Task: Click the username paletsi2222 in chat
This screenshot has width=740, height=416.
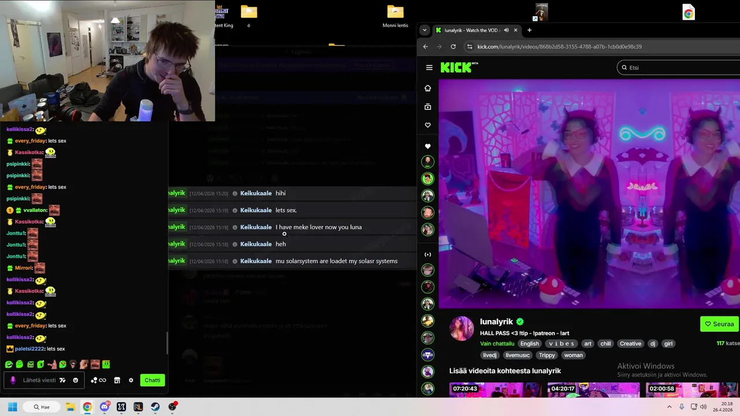Action: click(x=29, y=349)
